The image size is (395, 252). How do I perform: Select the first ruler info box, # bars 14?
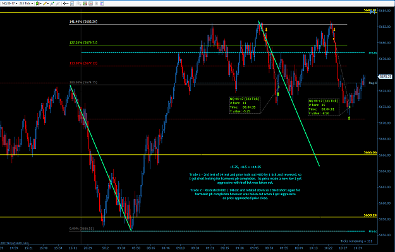[245, 105]
